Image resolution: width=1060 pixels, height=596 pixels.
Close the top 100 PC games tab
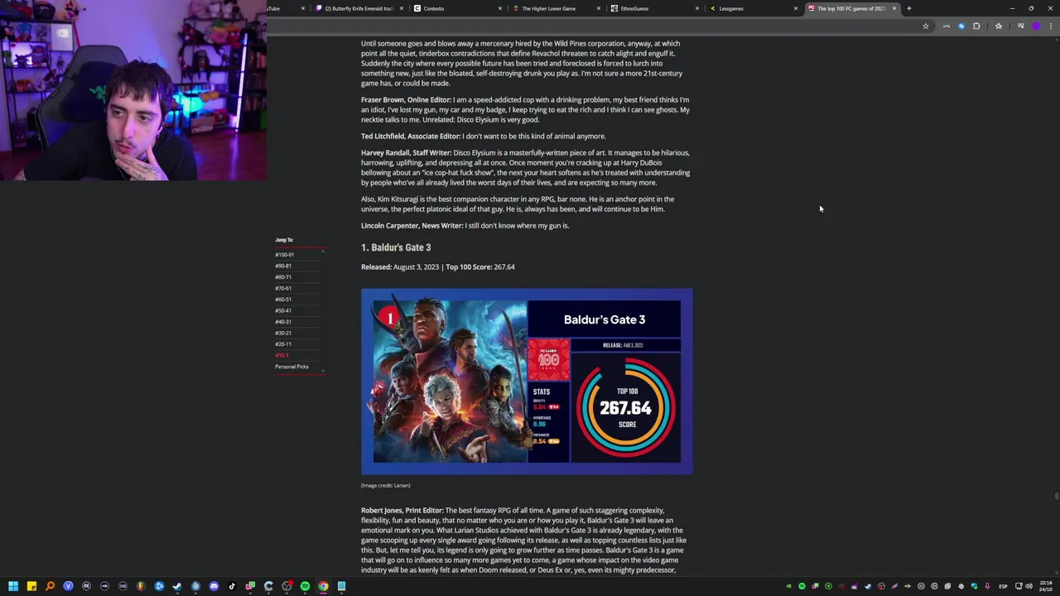[x=894, y=8]
